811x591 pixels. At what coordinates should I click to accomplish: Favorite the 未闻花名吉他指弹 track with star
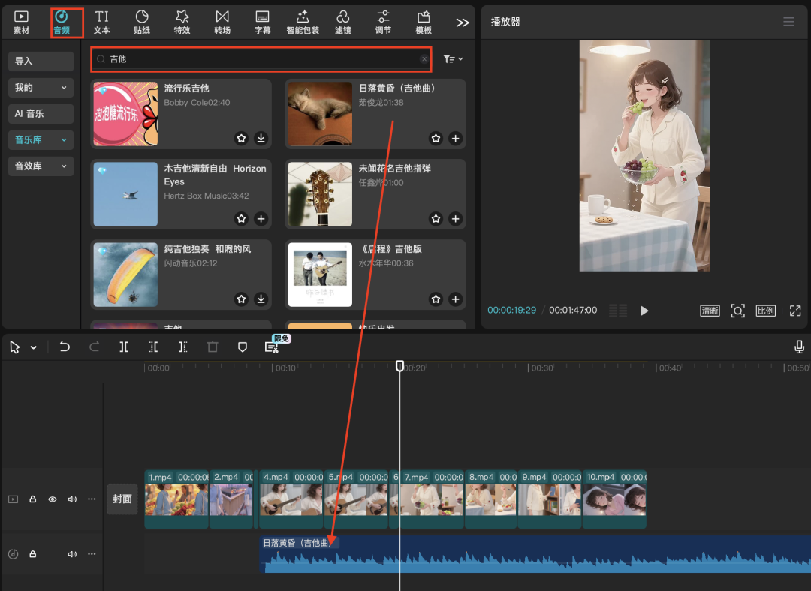(436, 219)
